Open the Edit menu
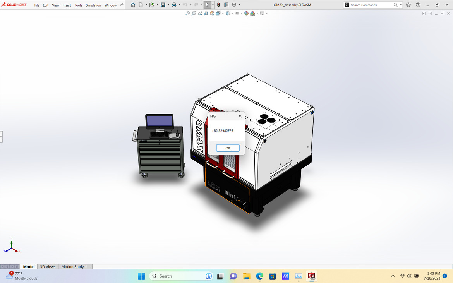Image resolution: width=453 pixels, height=283 pixels. tap(46, 5)
